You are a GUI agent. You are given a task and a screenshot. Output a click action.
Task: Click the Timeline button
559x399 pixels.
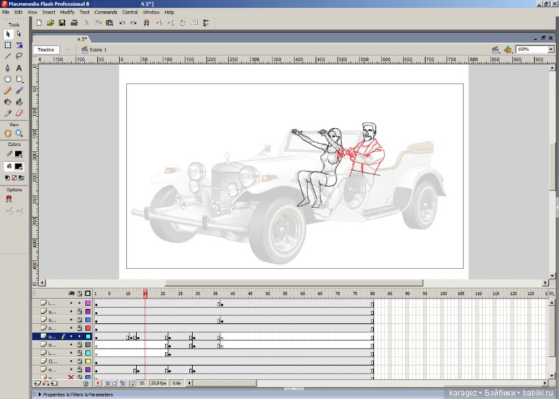(46, 49)
